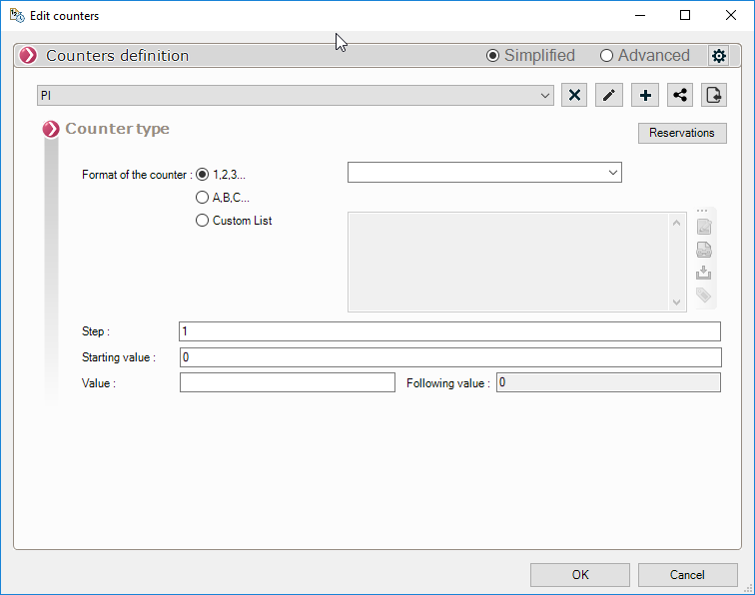Click into the Step input field

pyautogui.click(x=449, y=331)
